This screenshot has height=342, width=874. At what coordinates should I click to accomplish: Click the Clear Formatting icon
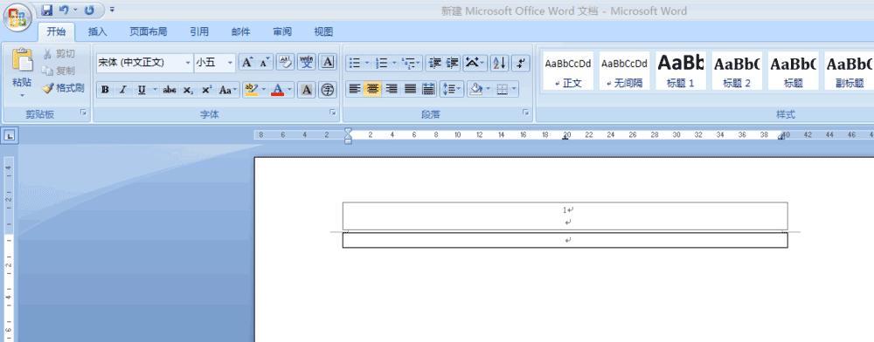286,62
